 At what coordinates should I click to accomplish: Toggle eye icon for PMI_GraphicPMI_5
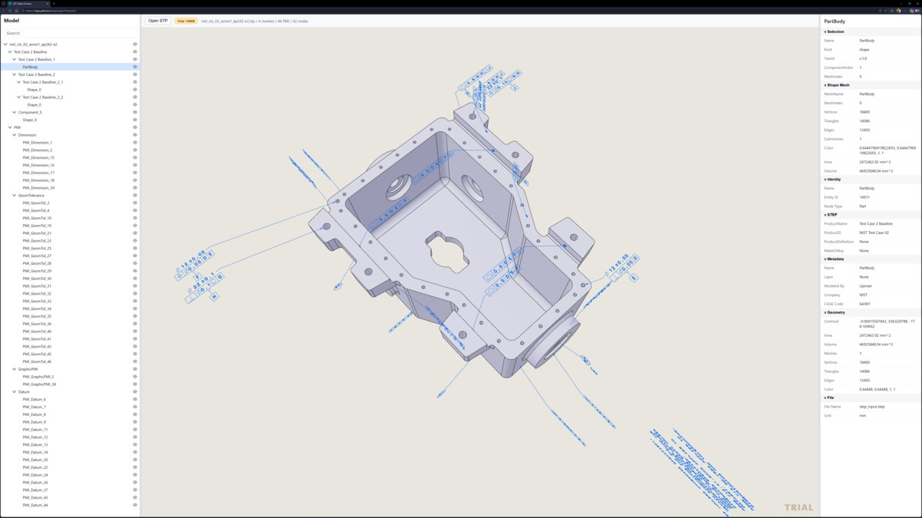coord(135,377)
